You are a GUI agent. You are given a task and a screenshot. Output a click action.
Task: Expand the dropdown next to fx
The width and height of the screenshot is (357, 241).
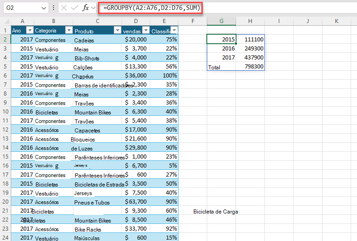coord(93,8)
